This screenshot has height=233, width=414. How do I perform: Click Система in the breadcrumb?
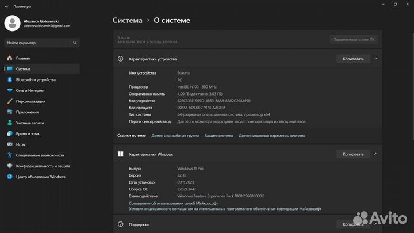click(128, 20)
